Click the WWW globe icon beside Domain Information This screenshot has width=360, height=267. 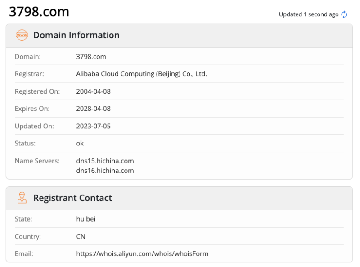pyautogui.click(x=22, y=35)
